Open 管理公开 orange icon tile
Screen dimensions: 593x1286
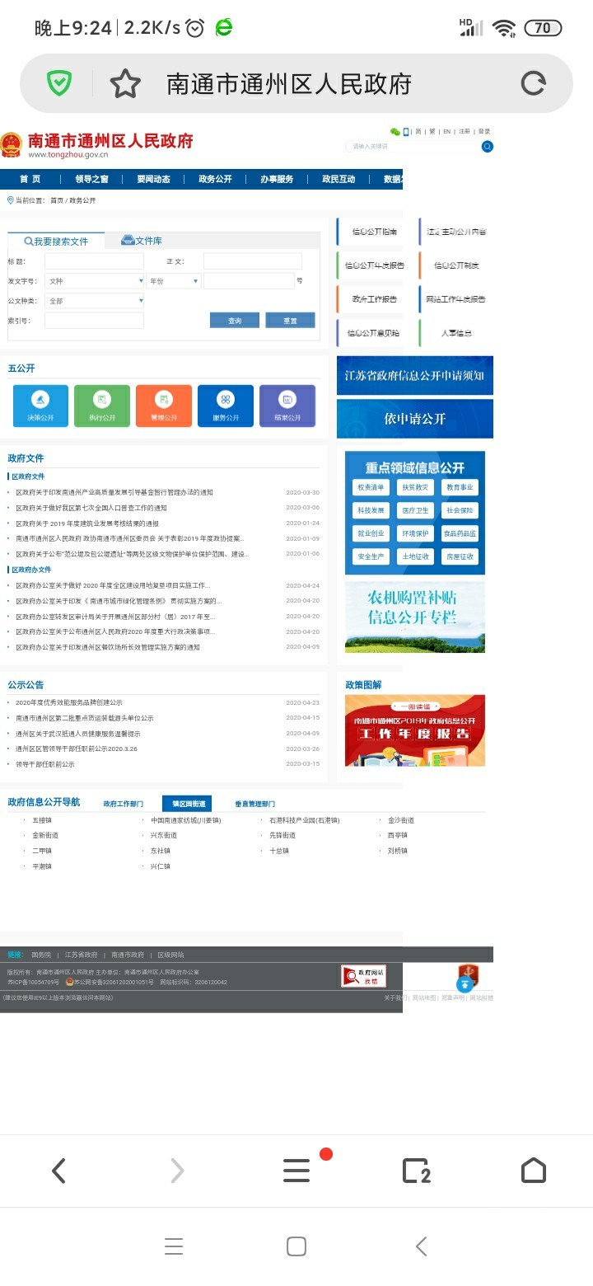(x=164, y=406)
